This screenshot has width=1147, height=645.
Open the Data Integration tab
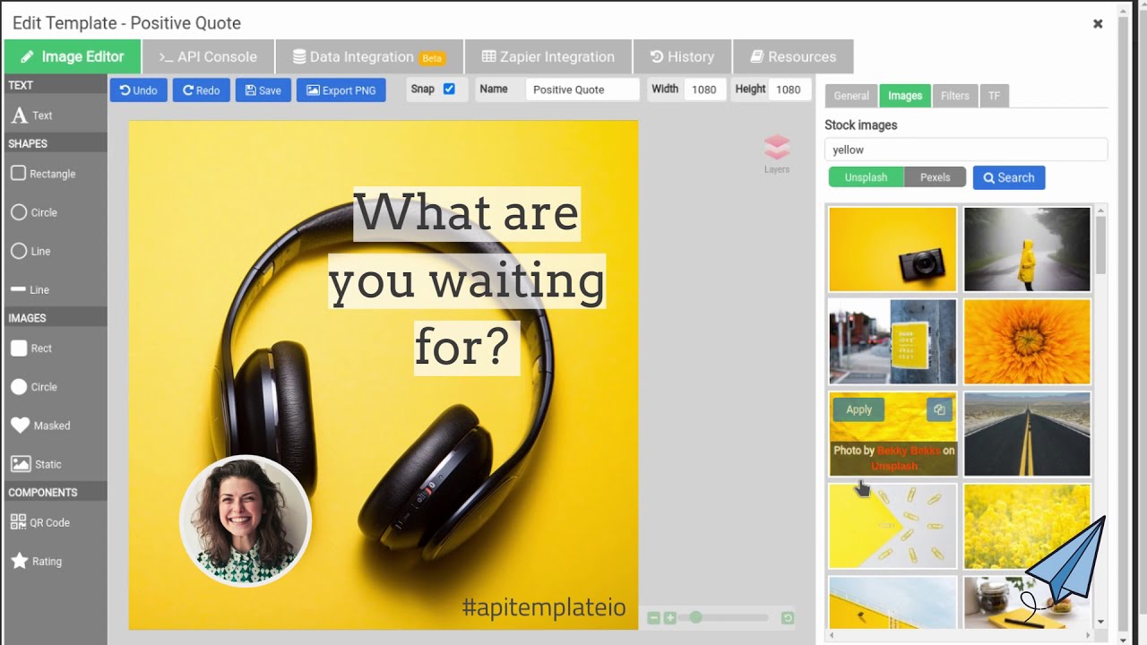[x=369, y=56]
